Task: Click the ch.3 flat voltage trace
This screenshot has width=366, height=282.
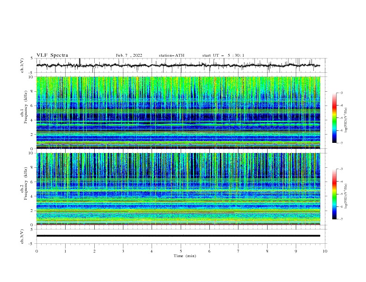Action: [178, 236]
